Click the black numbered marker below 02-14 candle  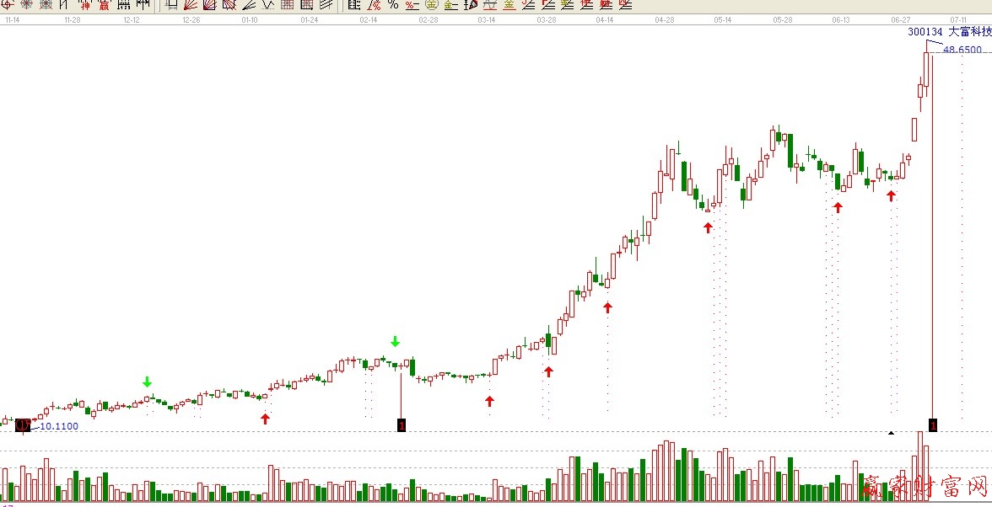tap(401, 425)
